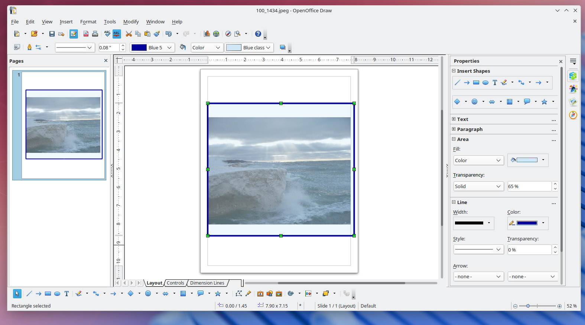Select the page 1 thumbnail in Pages
Image resolution: width=585 pixels, height=325 pixels.
[64, 125]
